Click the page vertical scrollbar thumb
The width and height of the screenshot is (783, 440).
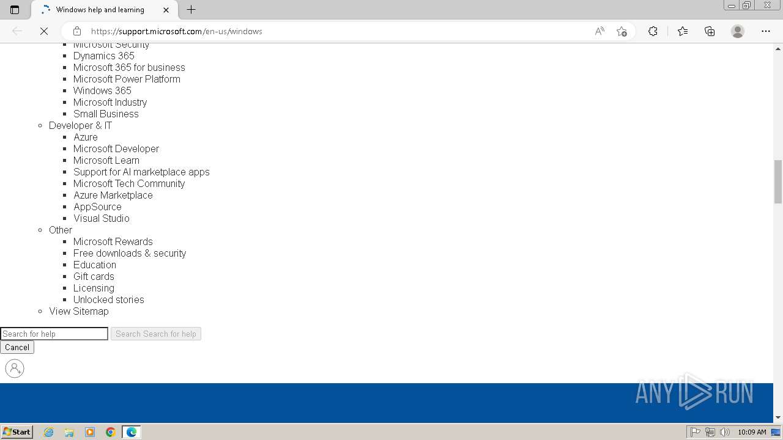778,182
